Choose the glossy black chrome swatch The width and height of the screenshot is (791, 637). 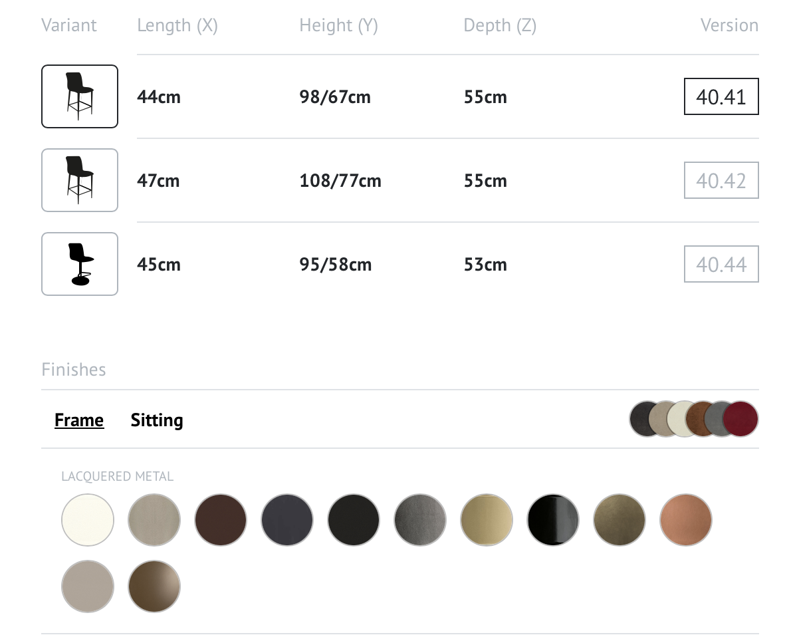pos(553,520)
